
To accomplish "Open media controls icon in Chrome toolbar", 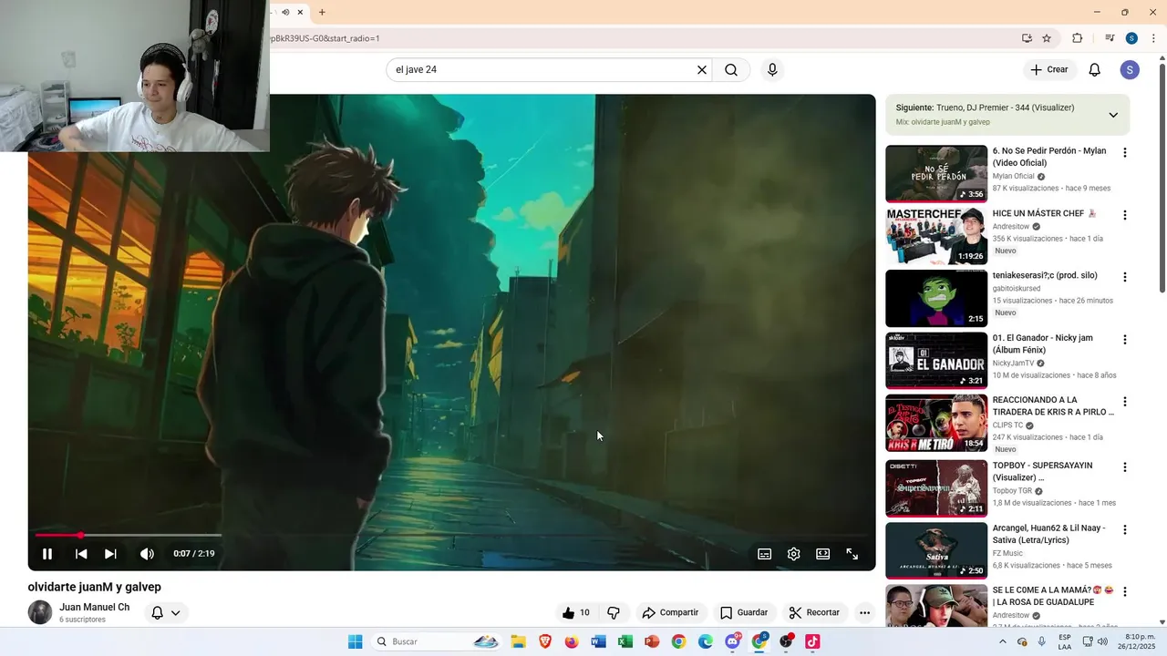I will (x=1110, y=38).
